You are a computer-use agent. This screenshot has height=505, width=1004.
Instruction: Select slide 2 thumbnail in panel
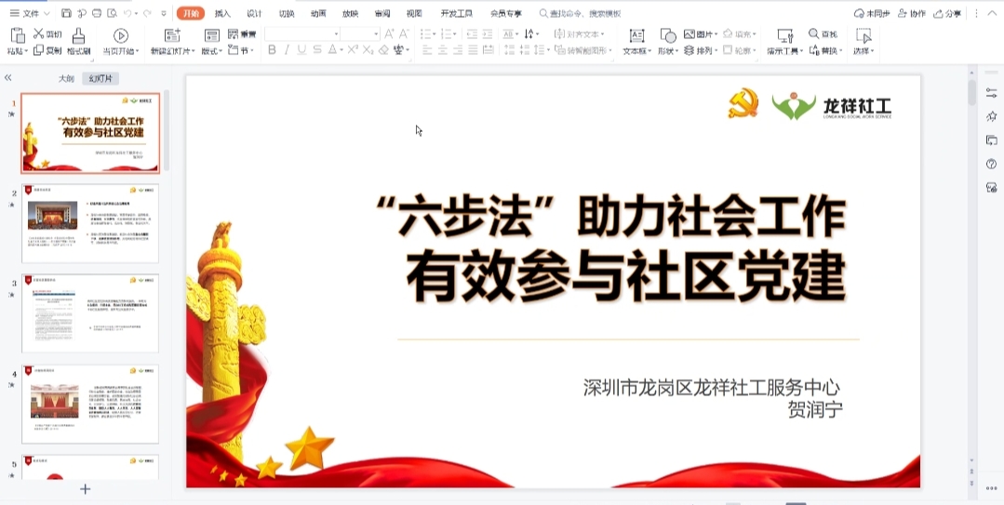tap(90, 223)
